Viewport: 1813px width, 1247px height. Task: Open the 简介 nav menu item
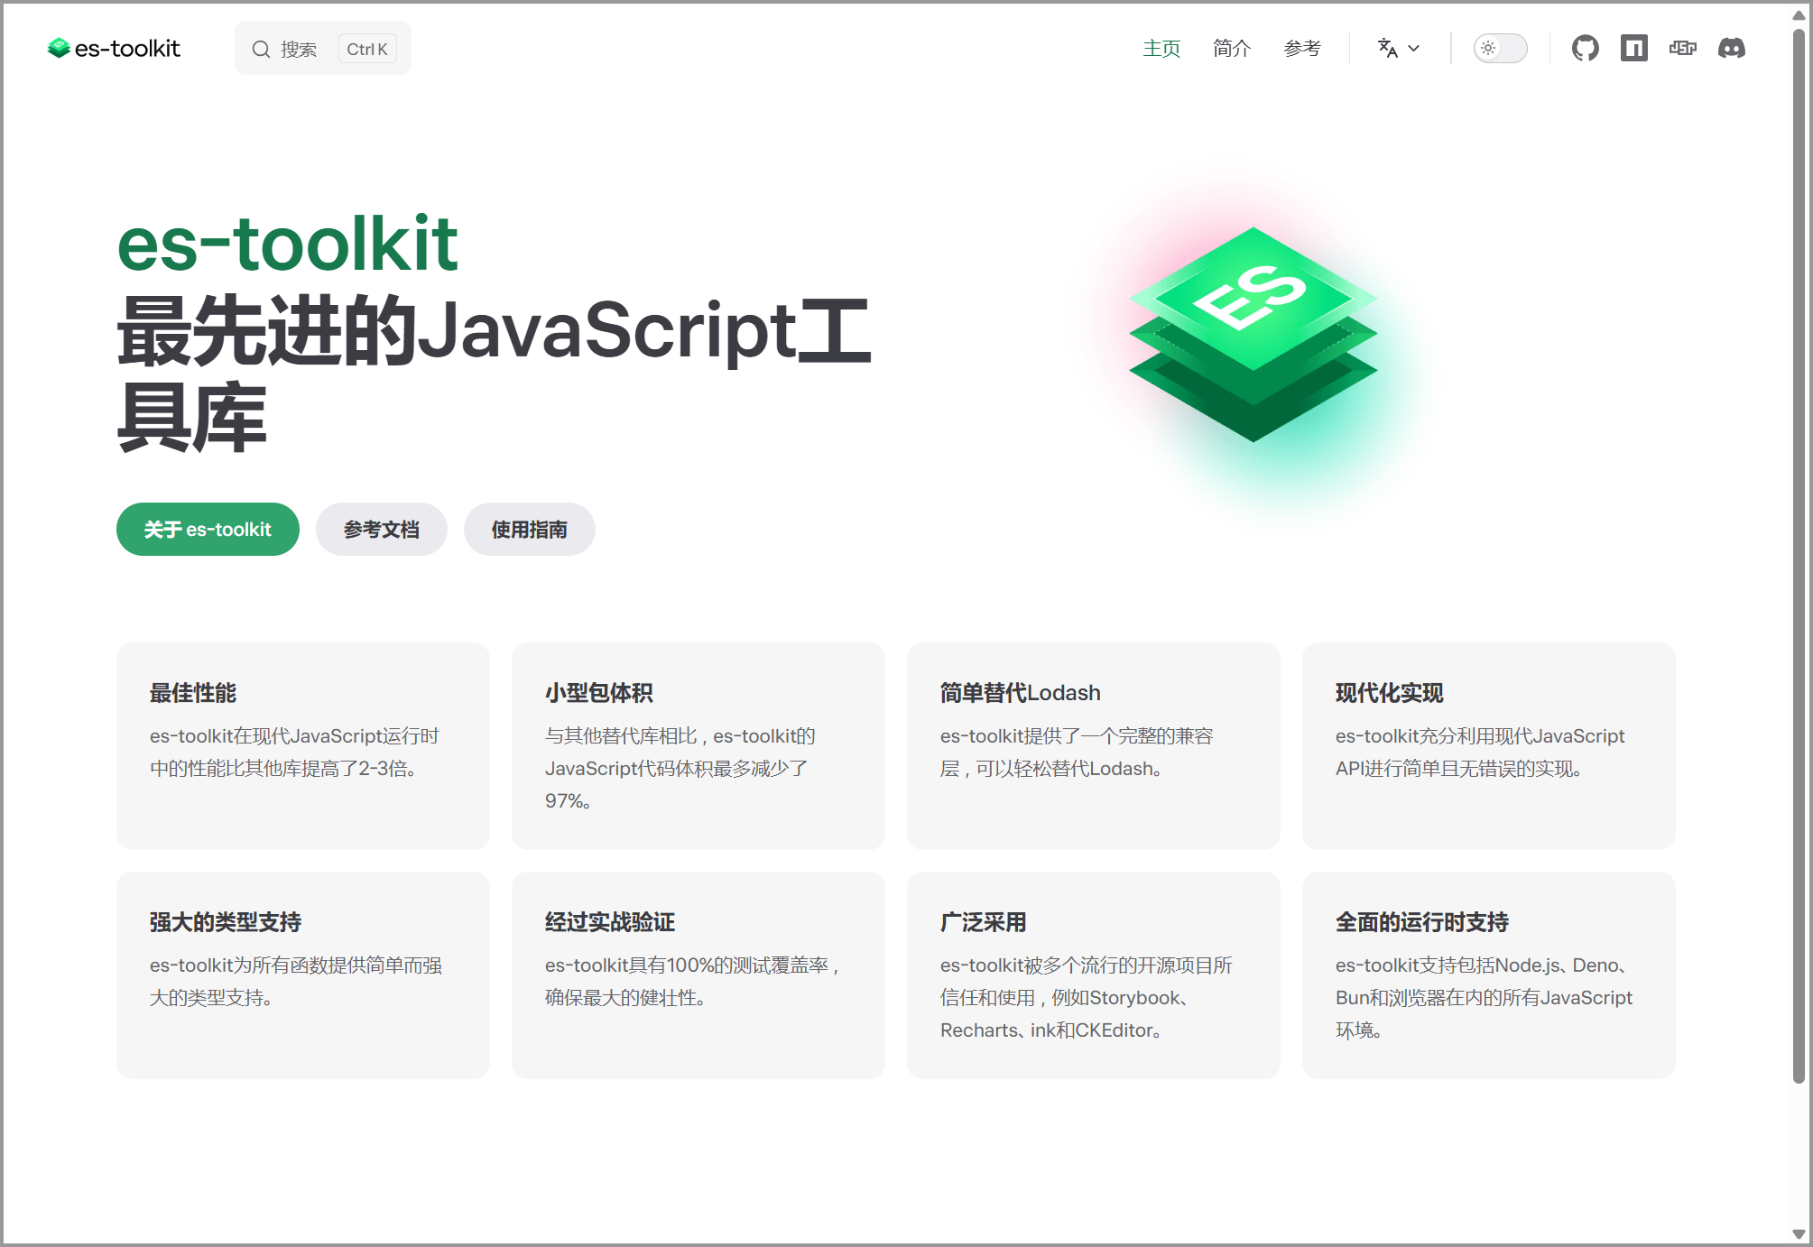click(1231, 48)
